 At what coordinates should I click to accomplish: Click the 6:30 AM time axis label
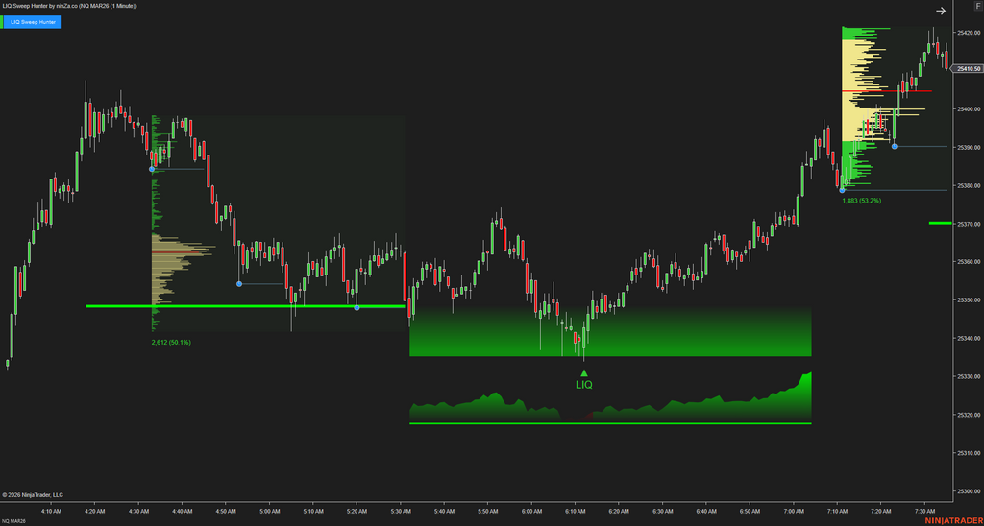coord(663,511)
